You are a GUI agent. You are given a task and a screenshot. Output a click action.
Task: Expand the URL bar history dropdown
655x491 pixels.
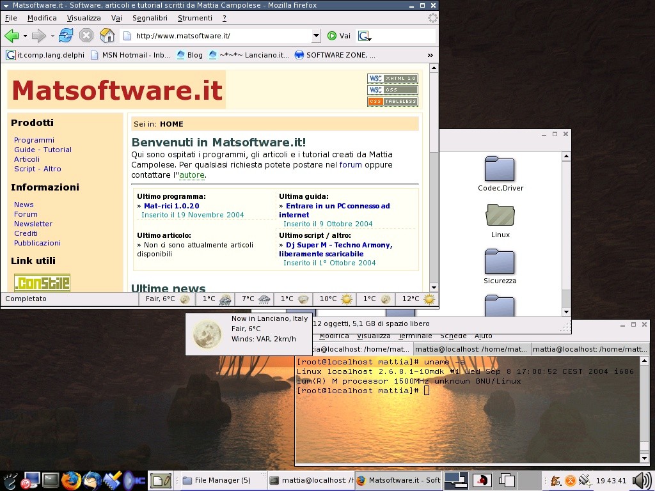316,36
